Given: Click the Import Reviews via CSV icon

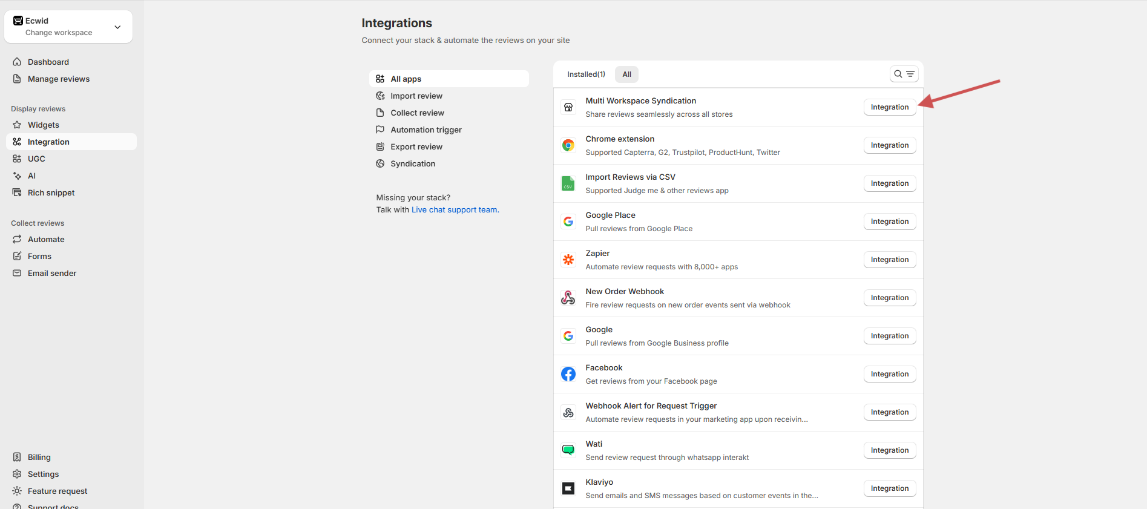Looking at the screenshot, I should [x=568, y=183].
